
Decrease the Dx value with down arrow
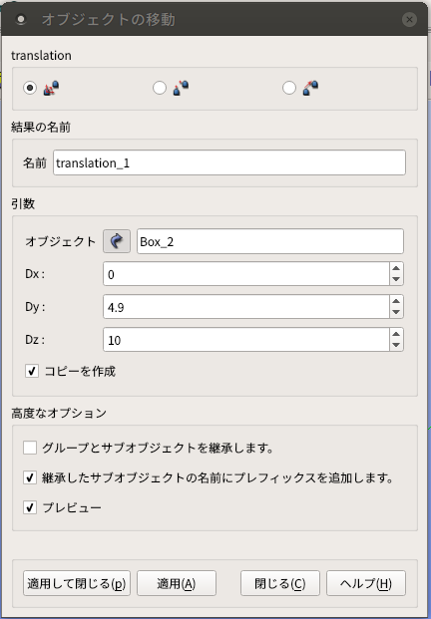(396, 279)
